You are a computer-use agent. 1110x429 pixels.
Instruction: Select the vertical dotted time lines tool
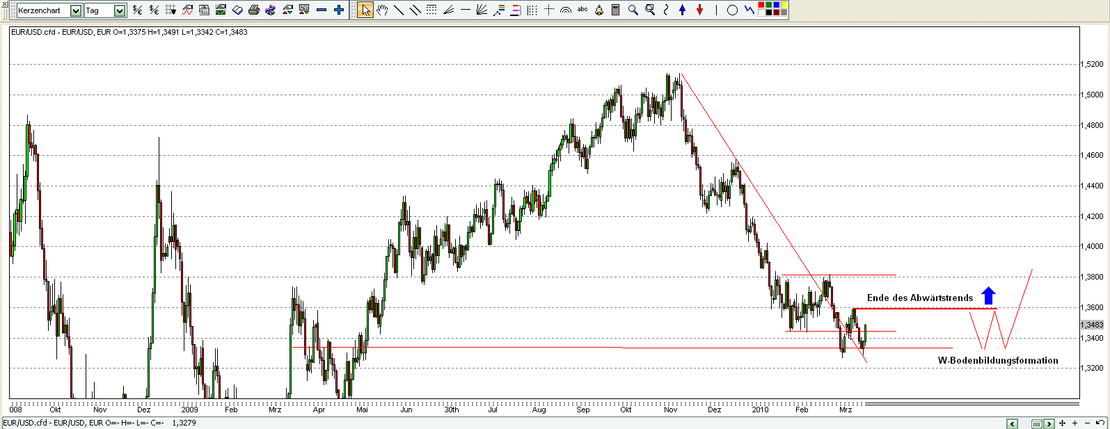[532, 10]
